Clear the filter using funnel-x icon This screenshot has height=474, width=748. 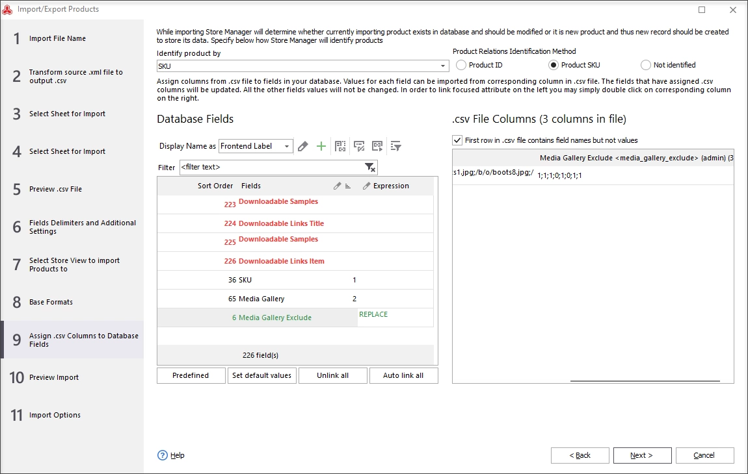(370, 168)
